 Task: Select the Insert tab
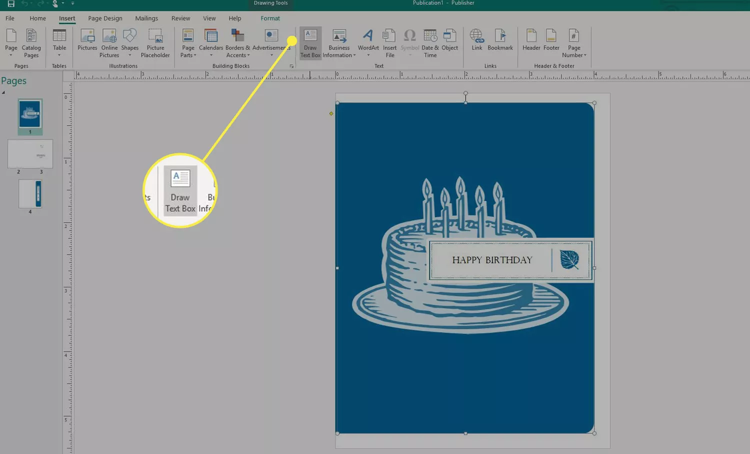(x=67, y=18)
